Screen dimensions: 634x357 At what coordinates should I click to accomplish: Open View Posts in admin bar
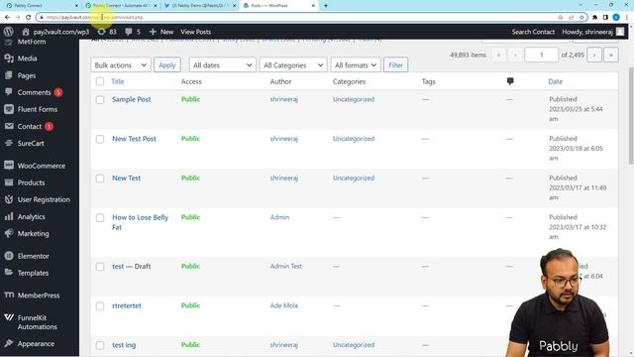click(196, 32)
